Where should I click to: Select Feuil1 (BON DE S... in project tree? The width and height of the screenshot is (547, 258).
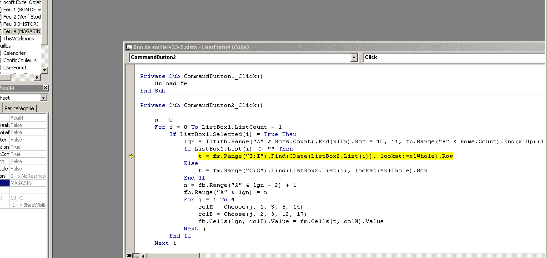coord(22,10)
